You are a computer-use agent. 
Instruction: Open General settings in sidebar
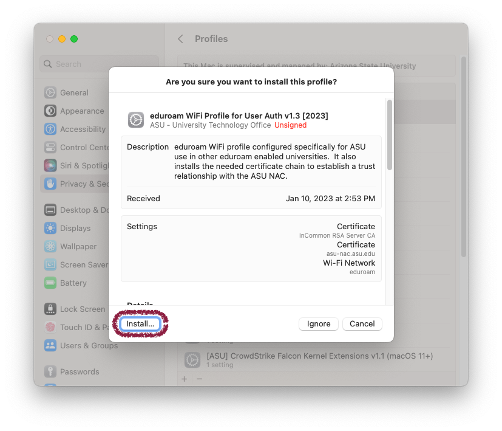[73, 93]
